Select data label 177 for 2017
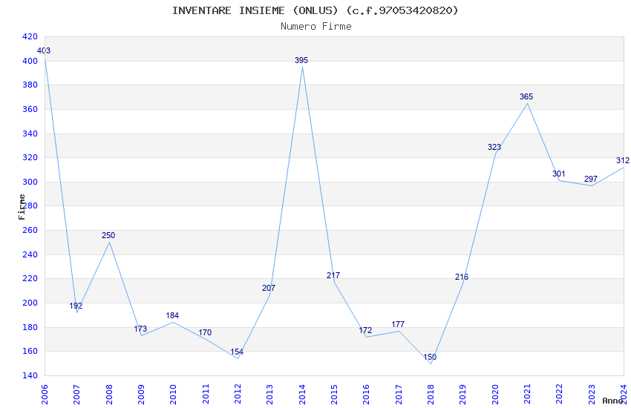631x408 pixels. 398,324
